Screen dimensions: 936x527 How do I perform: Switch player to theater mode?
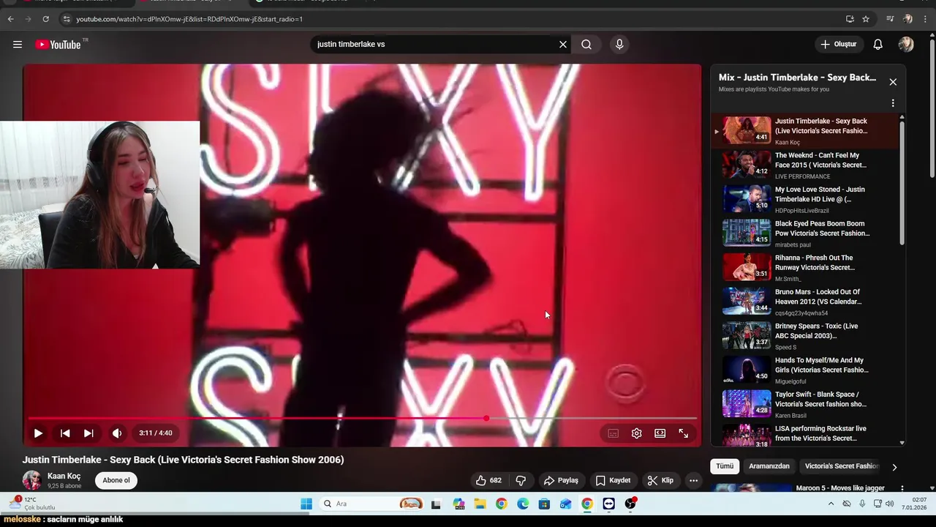pyautogui.click(x=660, y=433)
